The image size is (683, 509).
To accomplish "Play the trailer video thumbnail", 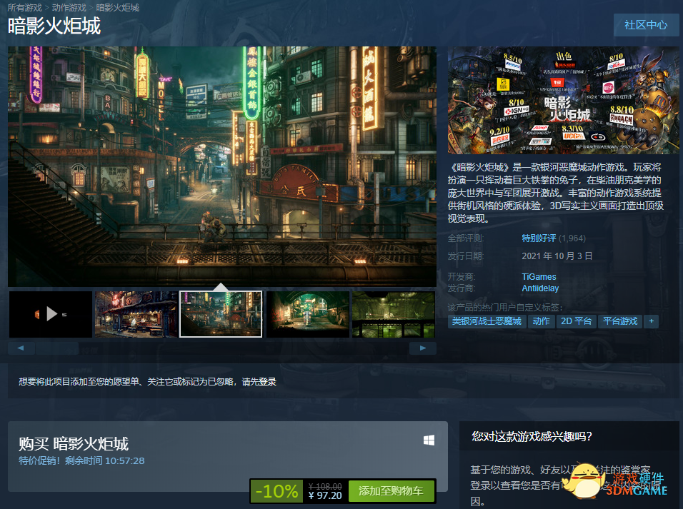I will click(x=51, y=314).
